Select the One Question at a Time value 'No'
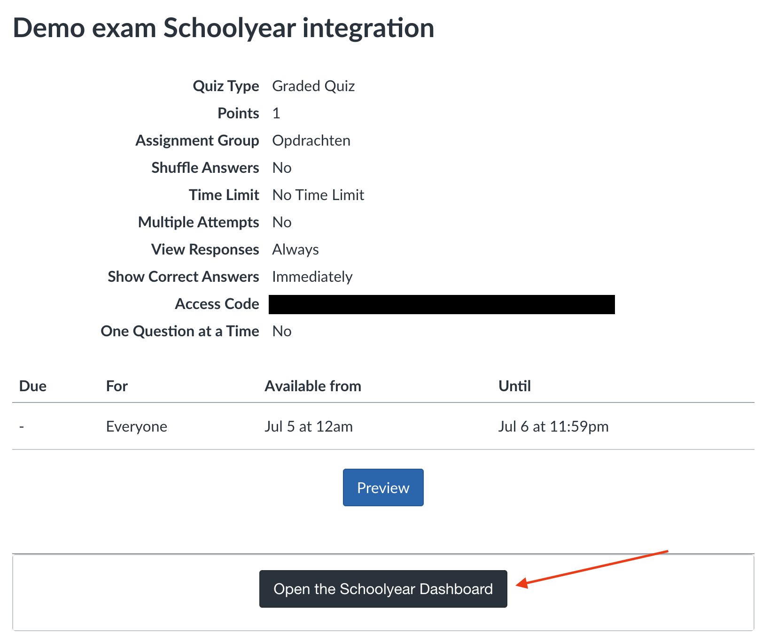762x634 pixels. (282, 331)
